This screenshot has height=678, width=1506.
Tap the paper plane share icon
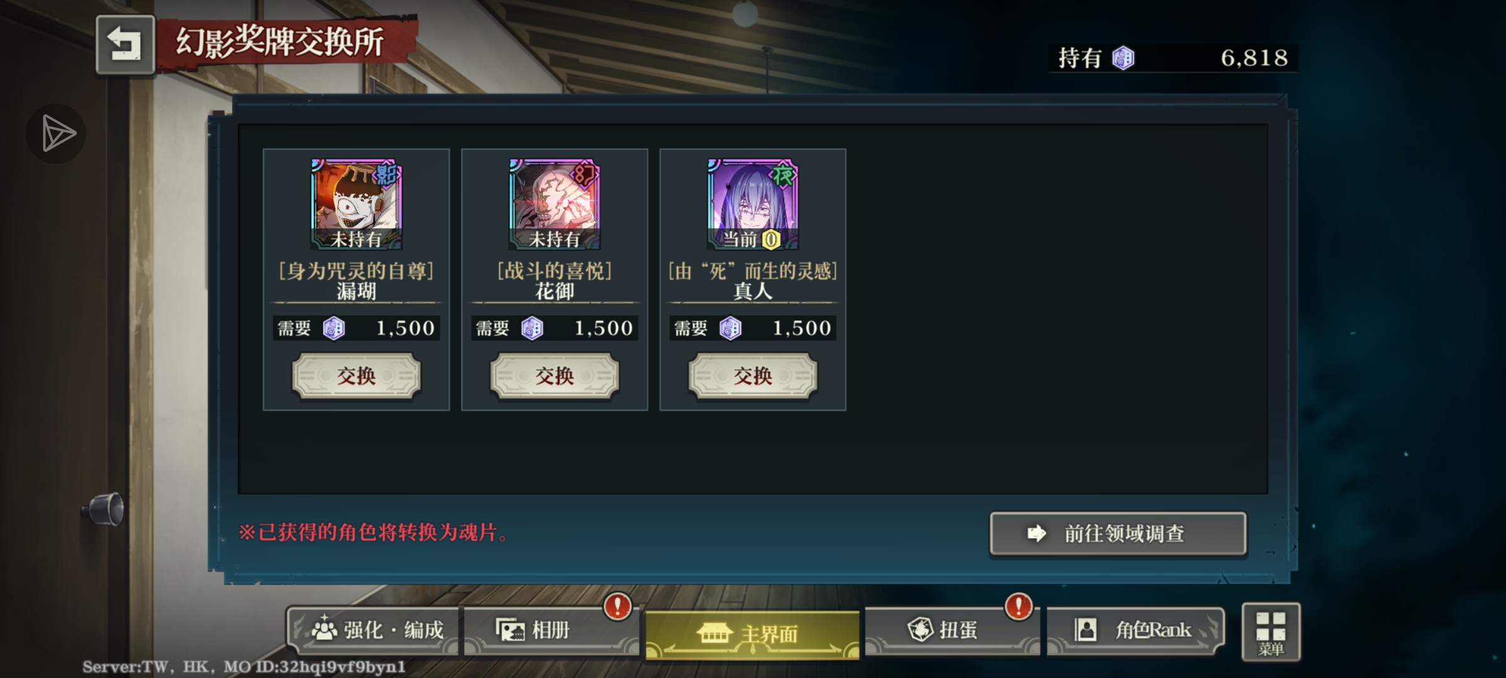[x=56, y=133]
